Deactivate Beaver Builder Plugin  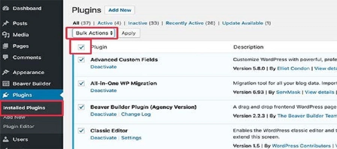point(103,114)
